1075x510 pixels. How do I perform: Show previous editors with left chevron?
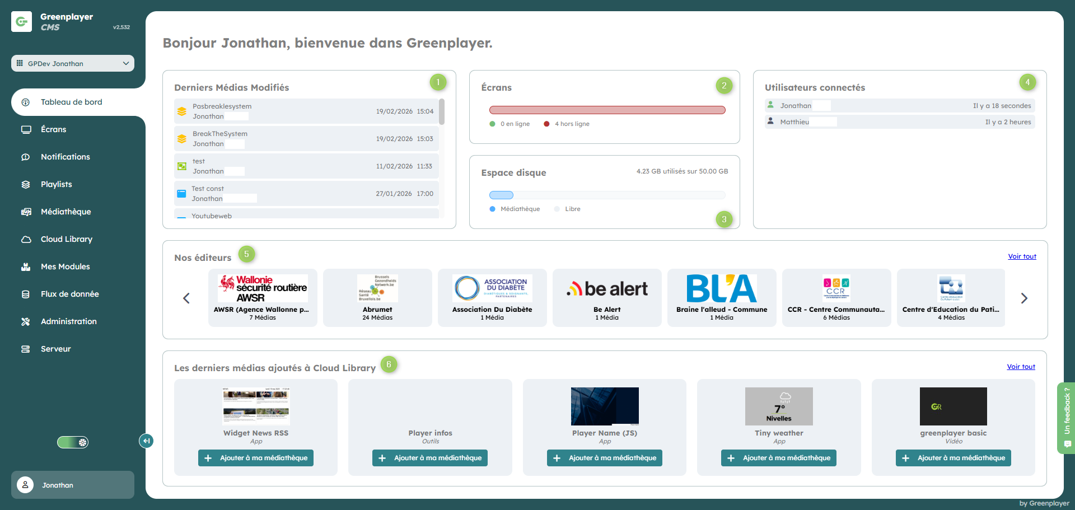(x=186, y=298)
